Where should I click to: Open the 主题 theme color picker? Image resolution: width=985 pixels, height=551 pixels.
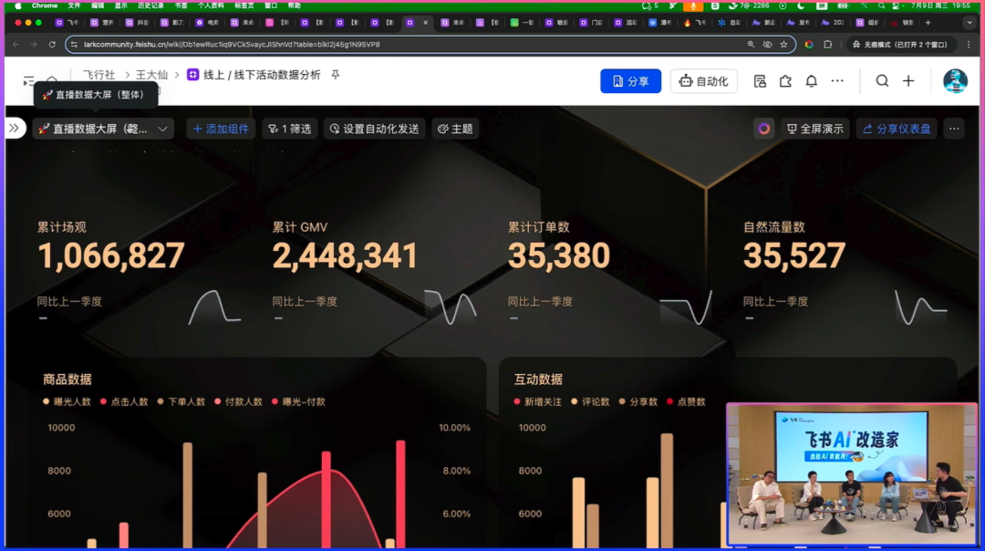pos(455,129)
